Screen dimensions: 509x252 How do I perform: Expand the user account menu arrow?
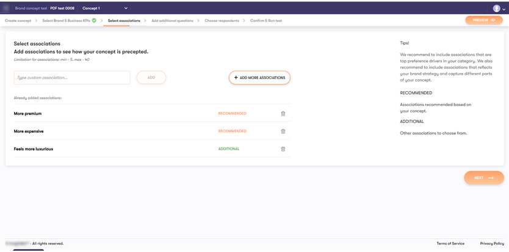click(x=504, y=9)
